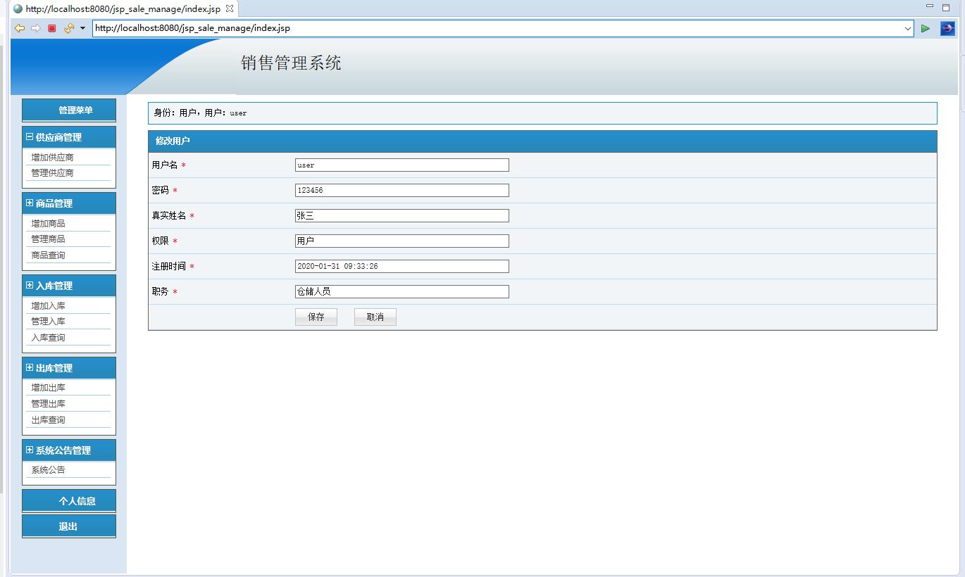Click the forward navigation arrow icon
The height and width of the screenshot is (577, 965).
(x=33, y=28)
